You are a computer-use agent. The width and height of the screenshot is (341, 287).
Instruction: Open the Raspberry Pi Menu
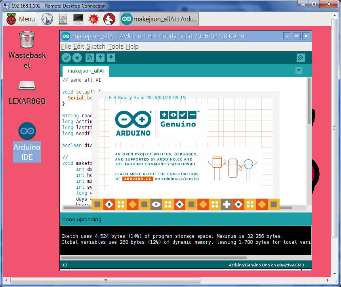[x=21, y=19]
